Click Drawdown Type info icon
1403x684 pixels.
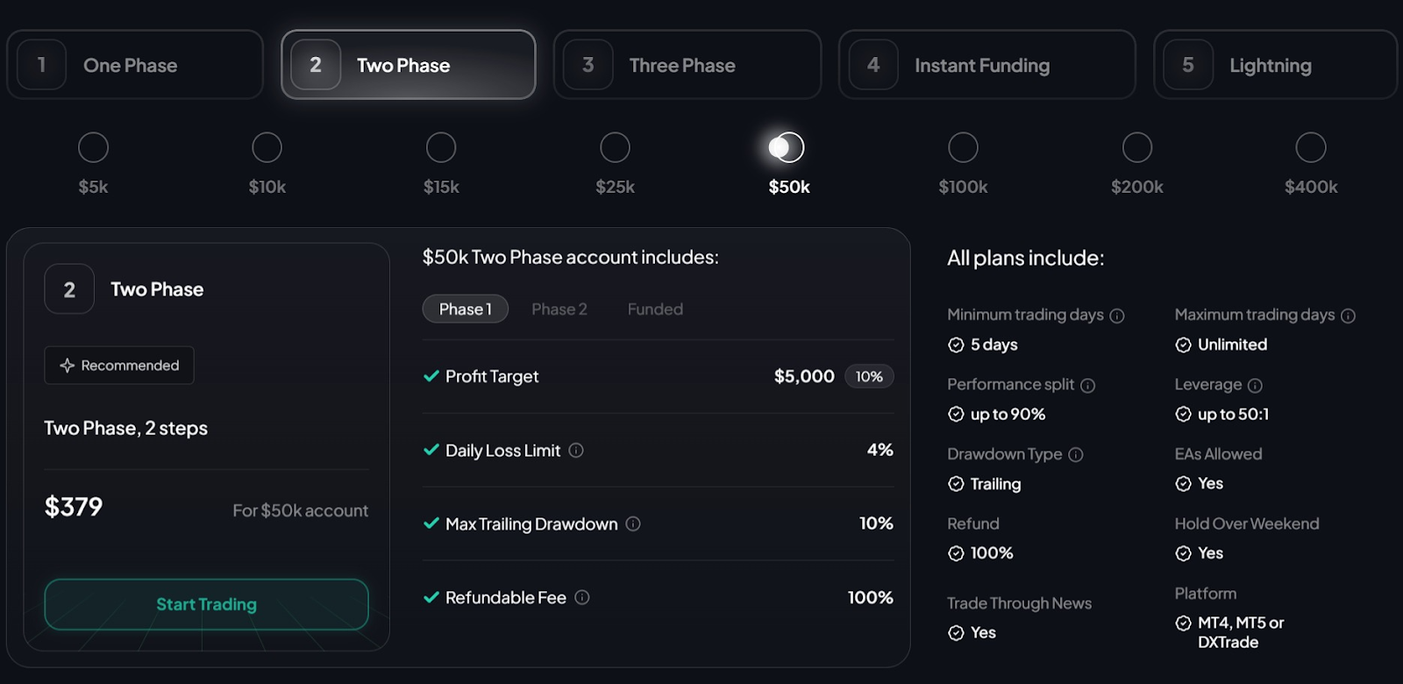[x=1076, y=455]
